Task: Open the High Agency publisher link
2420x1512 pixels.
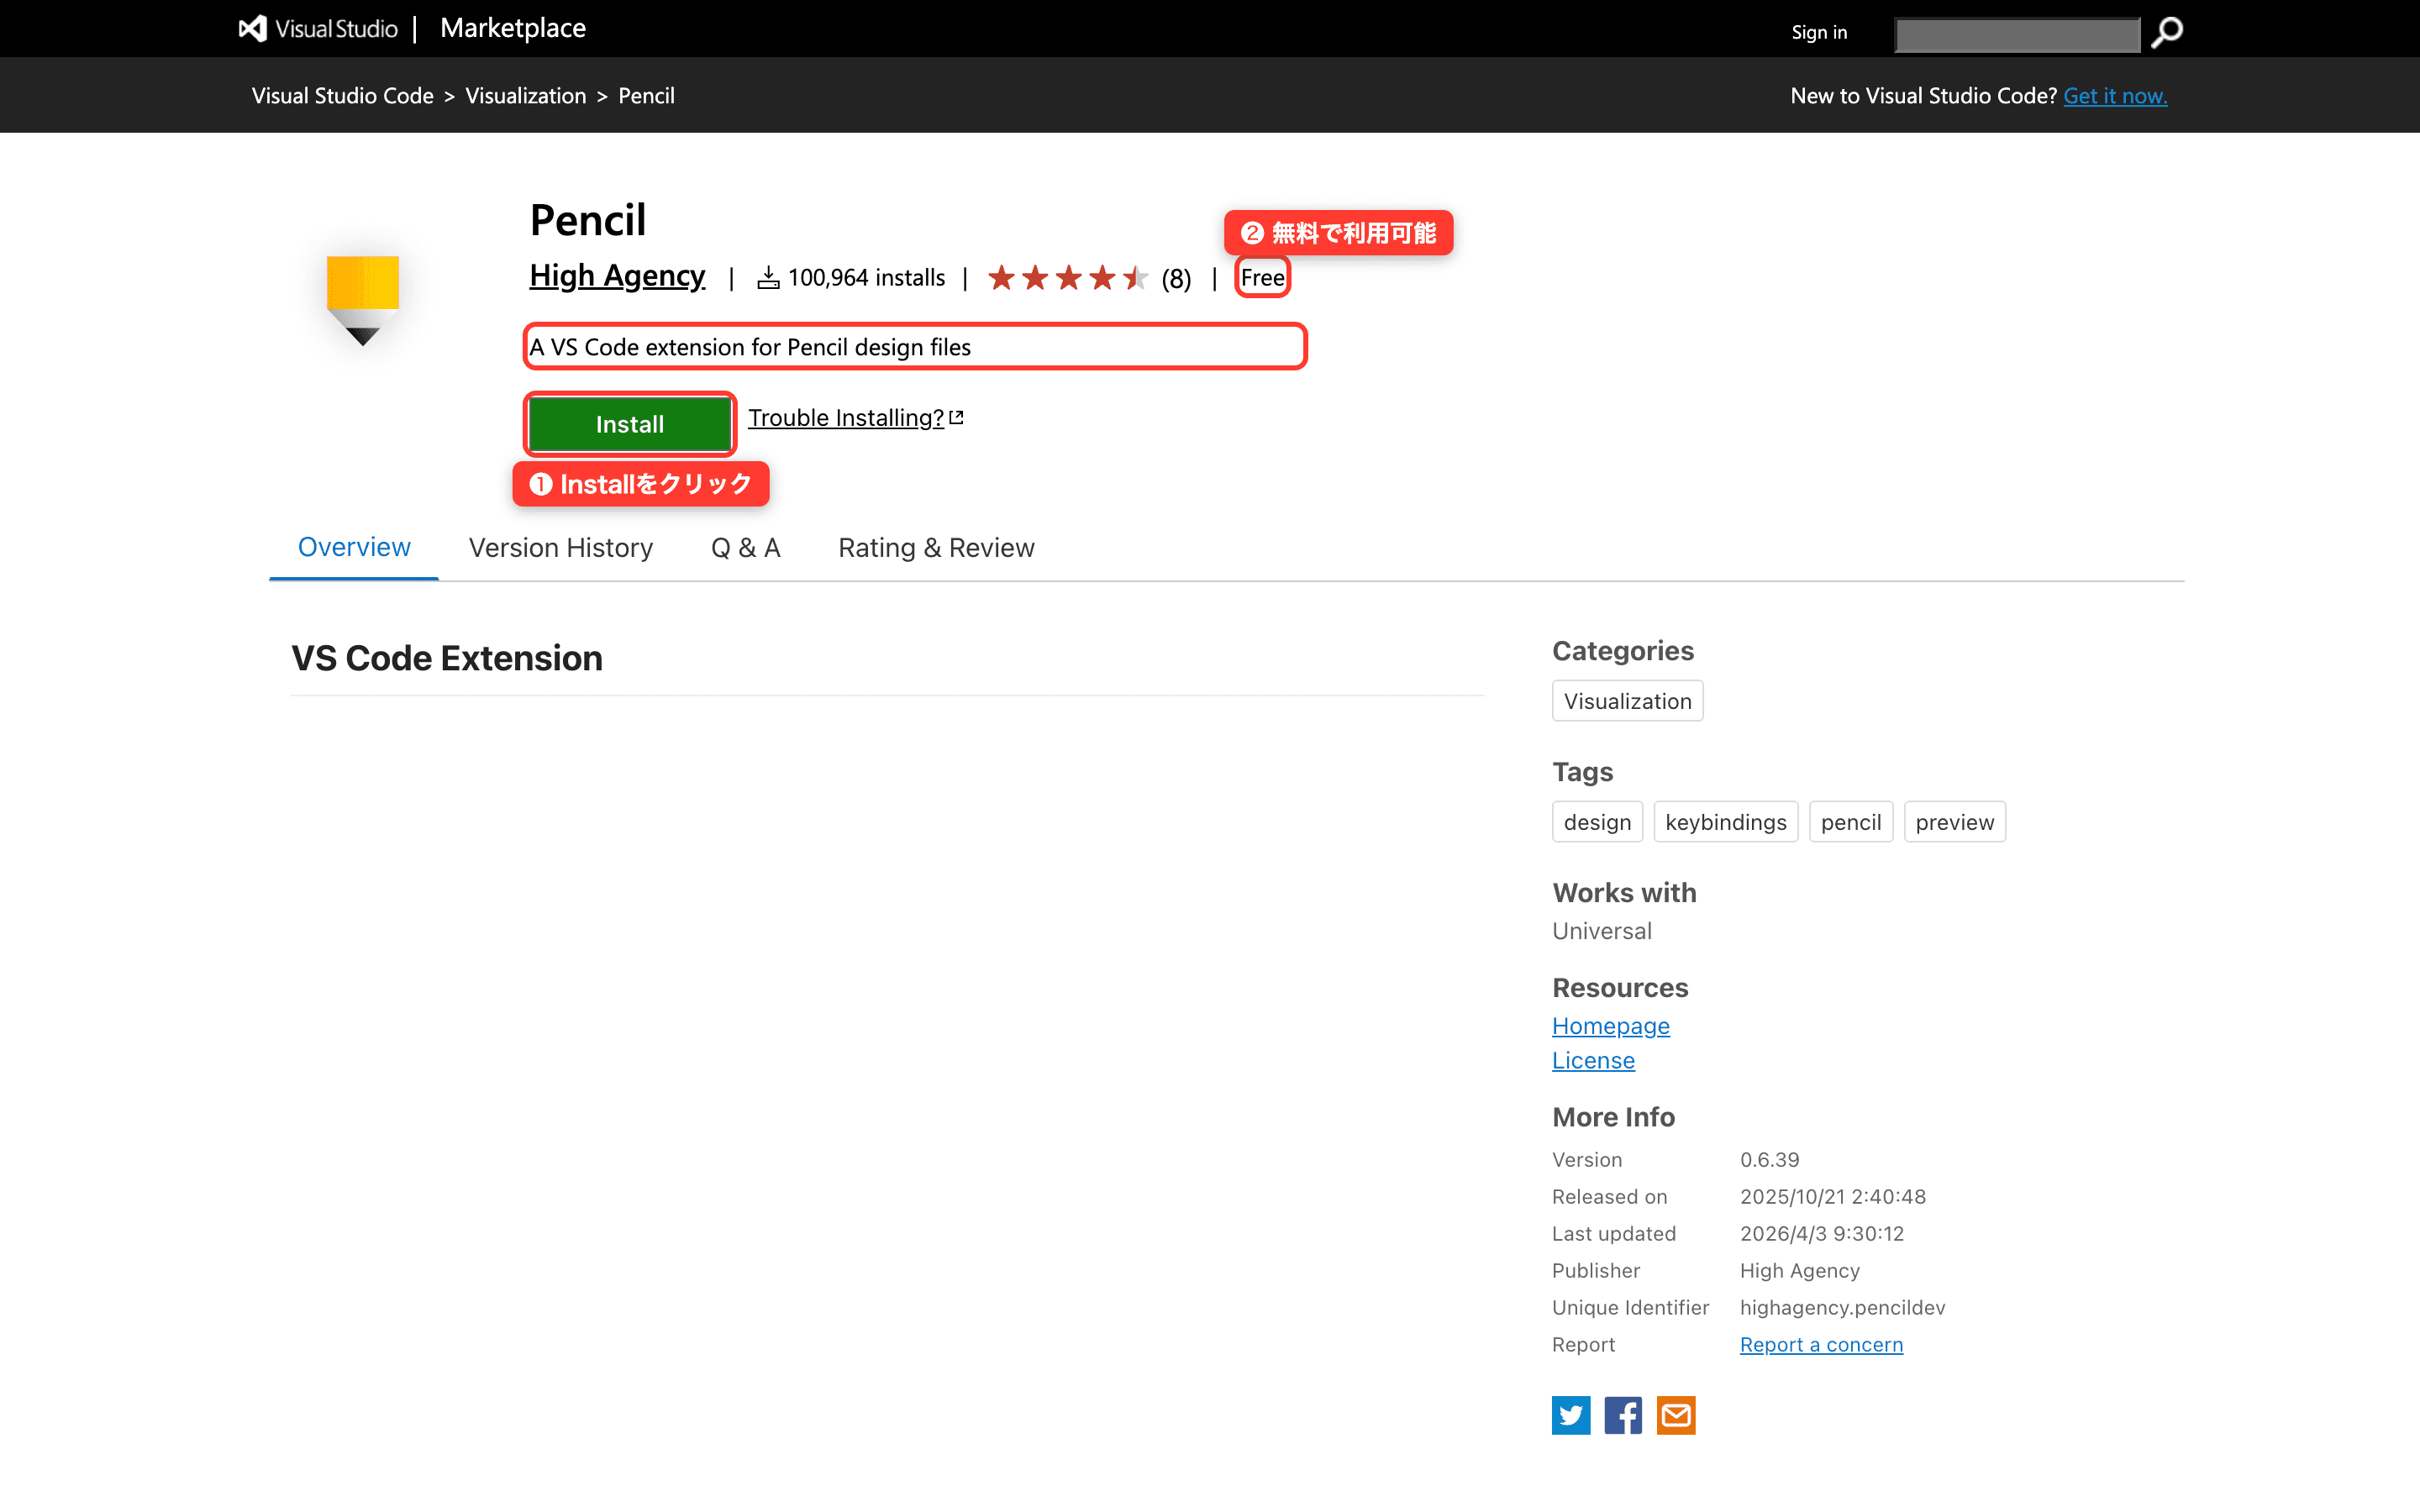Action: (x=617, y=275)
